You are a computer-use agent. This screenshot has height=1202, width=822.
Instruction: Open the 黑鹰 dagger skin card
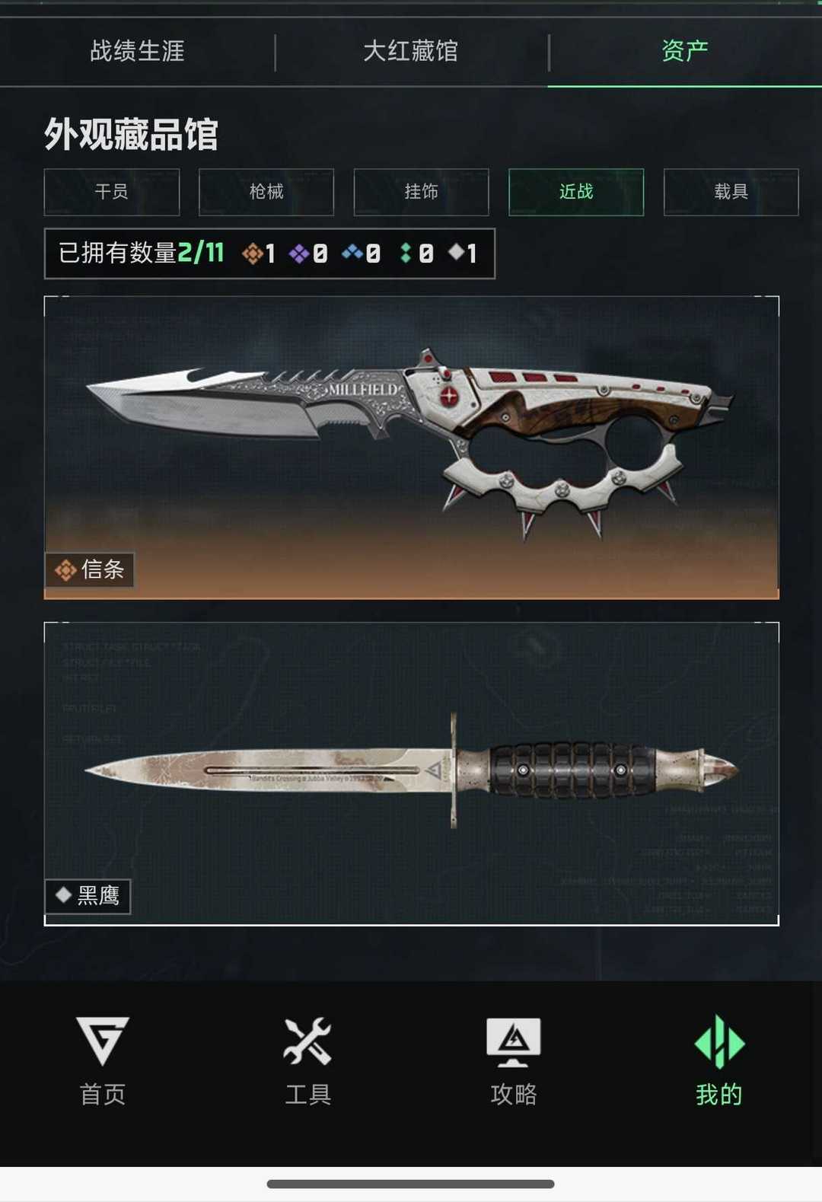412,773
